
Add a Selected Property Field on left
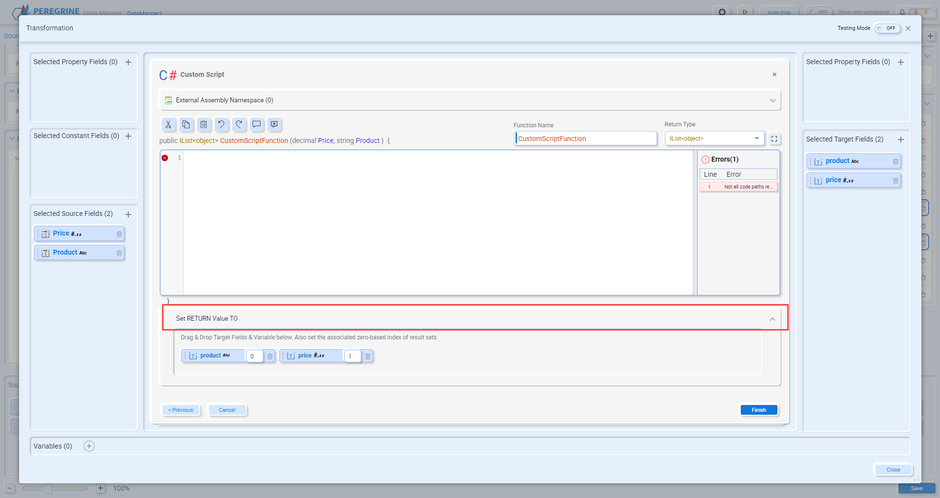tap(128, 62)
